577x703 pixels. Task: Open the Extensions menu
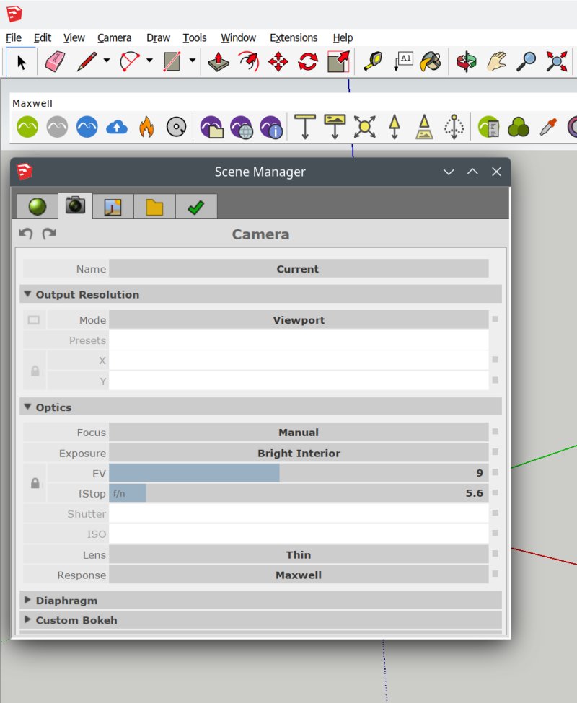click(x=294, y=37)
